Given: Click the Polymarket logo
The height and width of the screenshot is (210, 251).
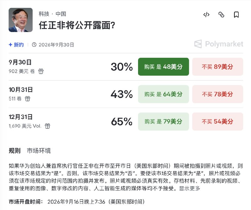Looking at the screenshot, I should coord(219,44).
